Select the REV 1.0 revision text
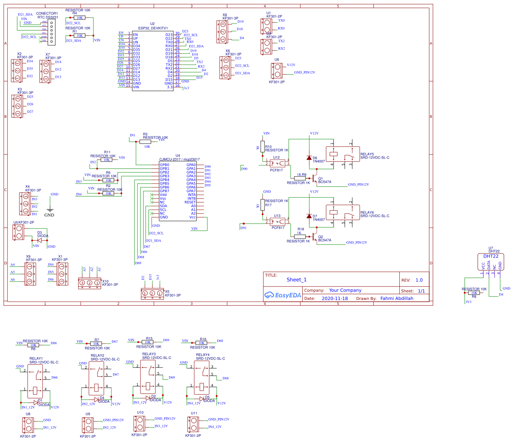The image size is (514, 442). pos(419,280)
